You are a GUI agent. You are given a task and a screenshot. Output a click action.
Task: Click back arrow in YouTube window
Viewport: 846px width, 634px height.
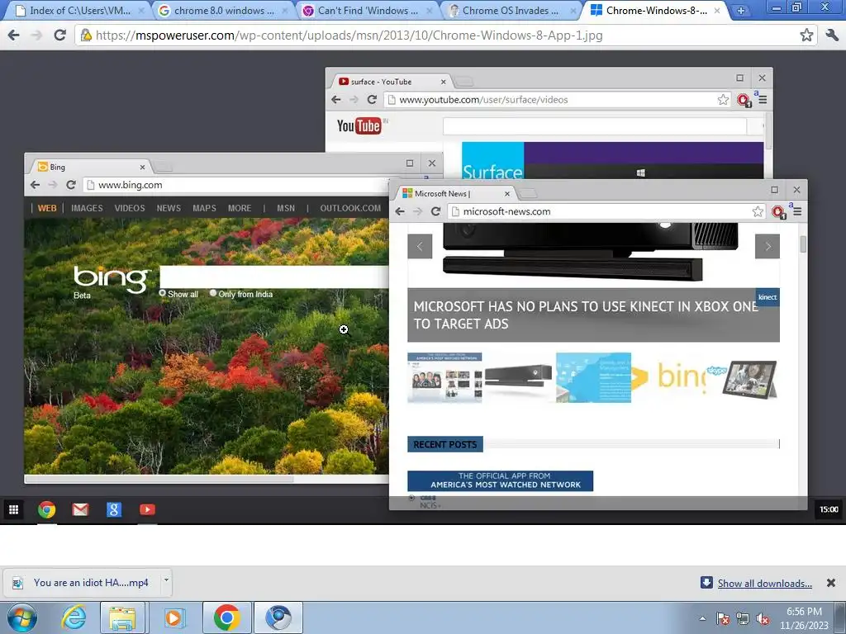(x=336, y=100)
